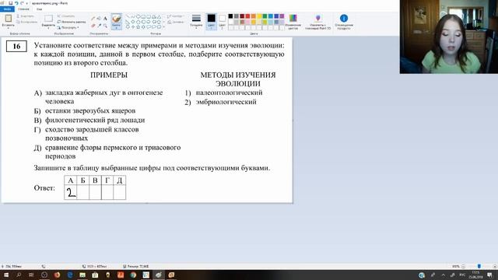Redo using the quick access arrow
The height and width of the screenshot is (280, 498).
22,3
